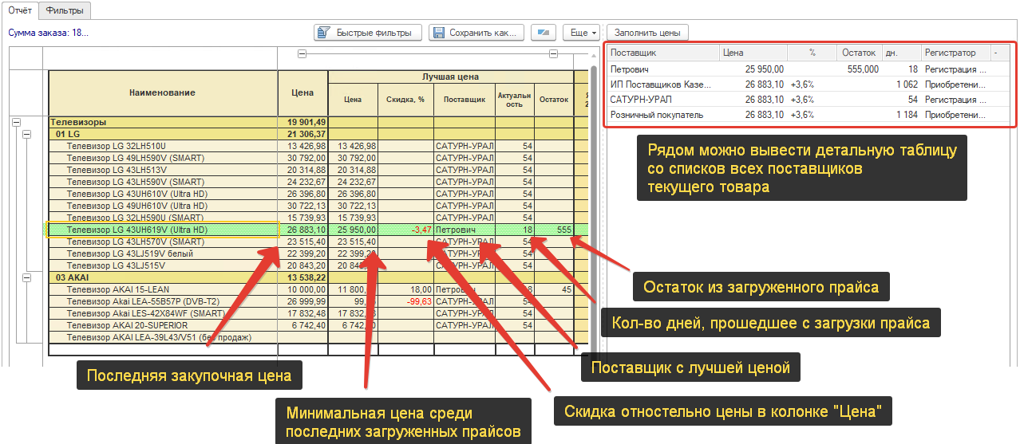Collapse the Лучшая цена column group on its left minus
Screen dimensions: 1020x444
click(302, 54)
